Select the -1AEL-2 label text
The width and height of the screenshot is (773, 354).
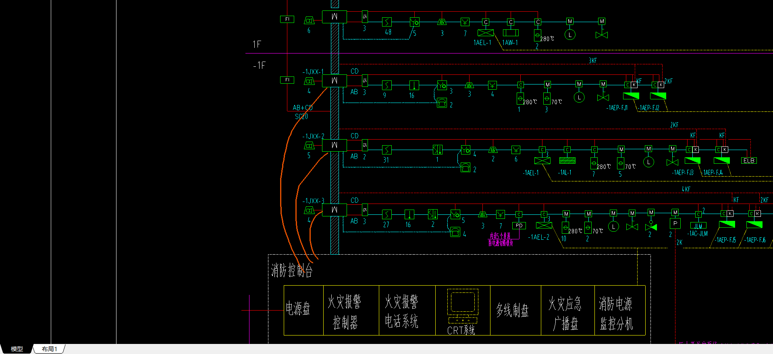point(539,237)
